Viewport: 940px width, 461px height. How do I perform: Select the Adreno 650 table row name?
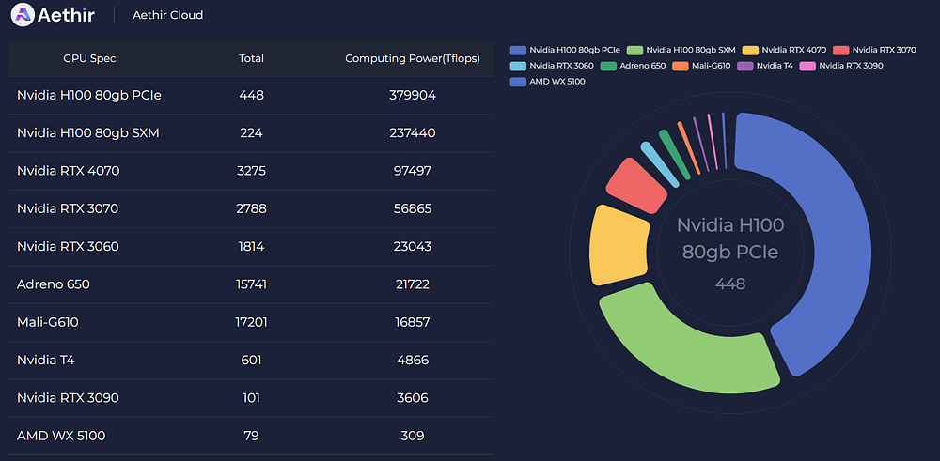coord(54,284)
